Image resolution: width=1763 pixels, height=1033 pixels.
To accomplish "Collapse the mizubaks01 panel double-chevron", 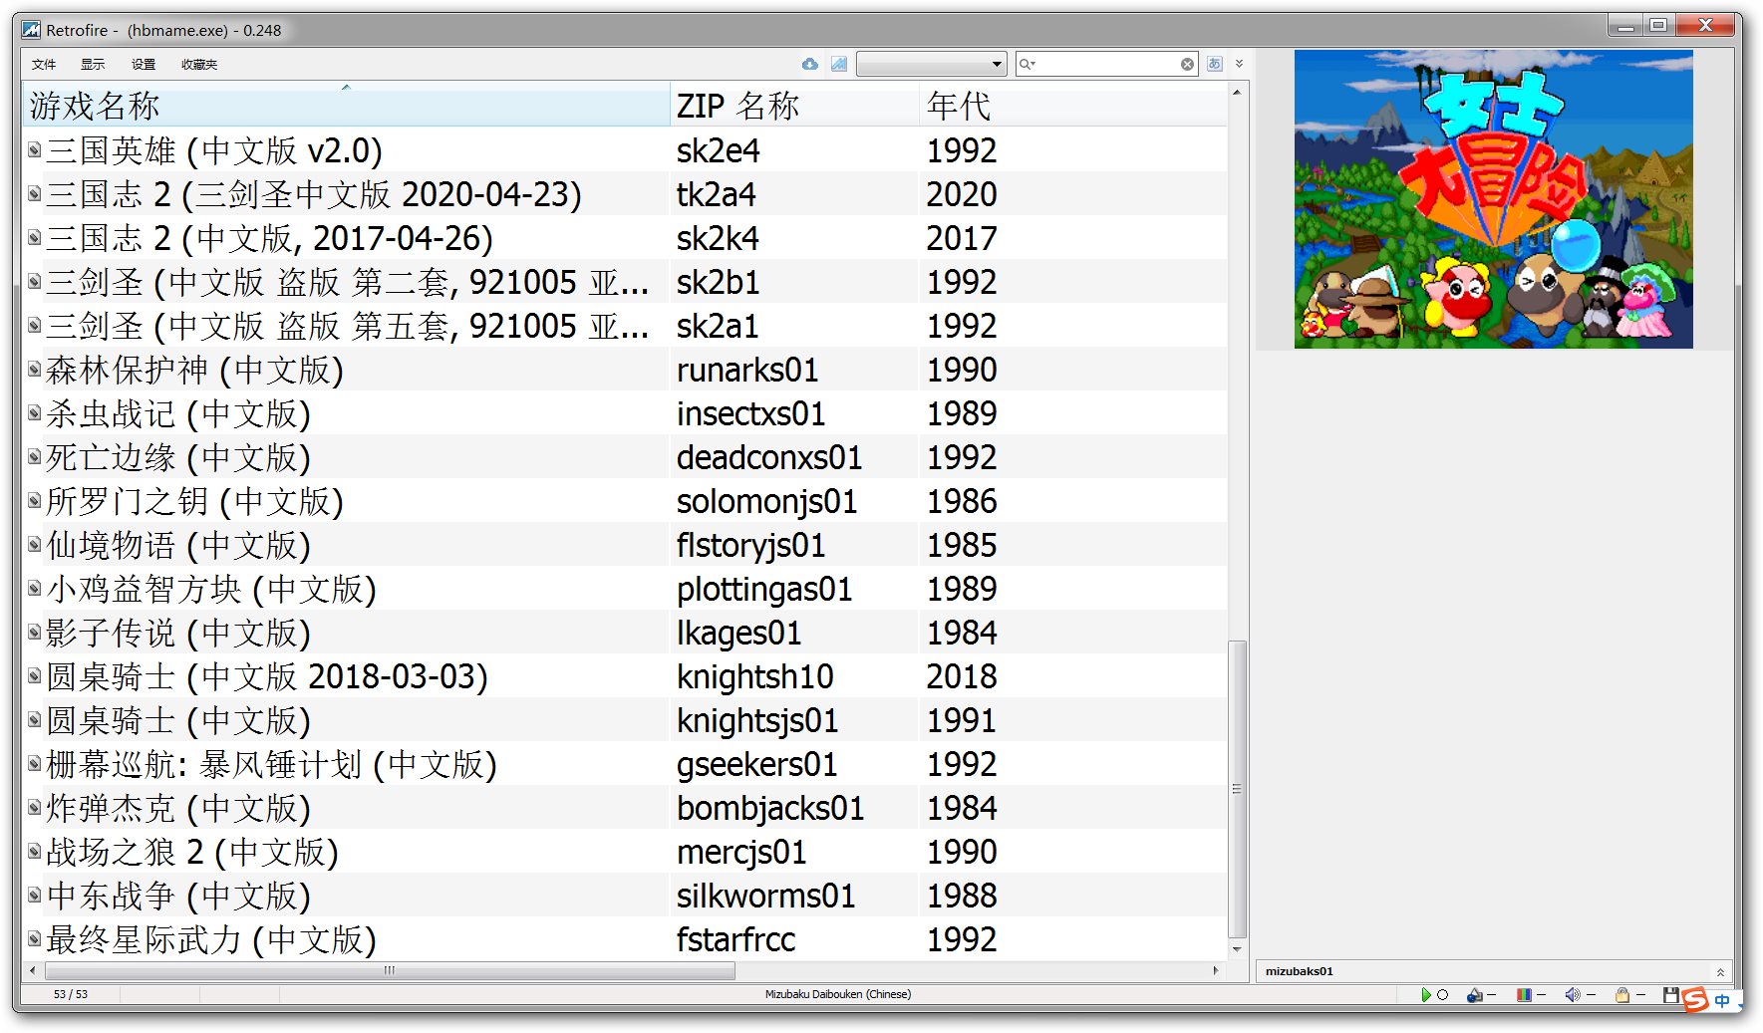I will [1720, 972].
